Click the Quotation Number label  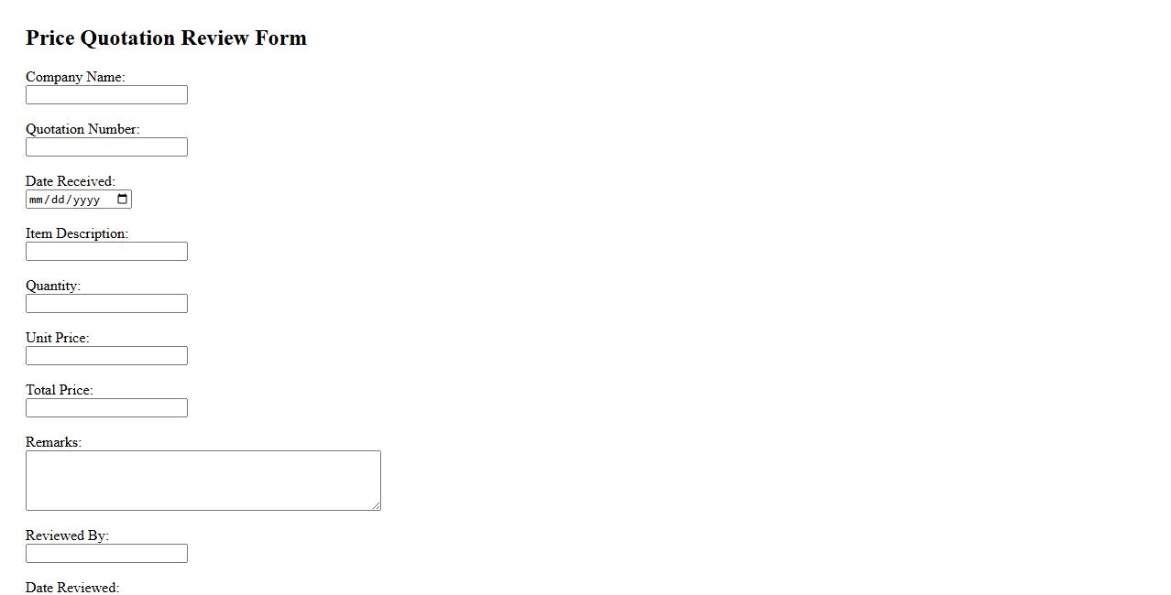[82, 129]
